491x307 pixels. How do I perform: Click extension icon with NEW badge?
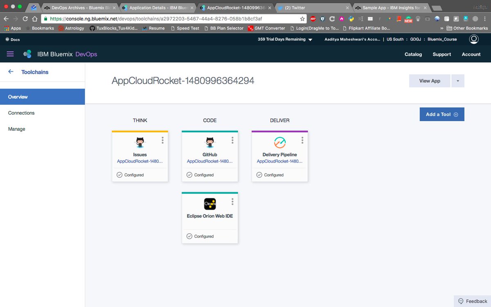(x=408, y=19)
